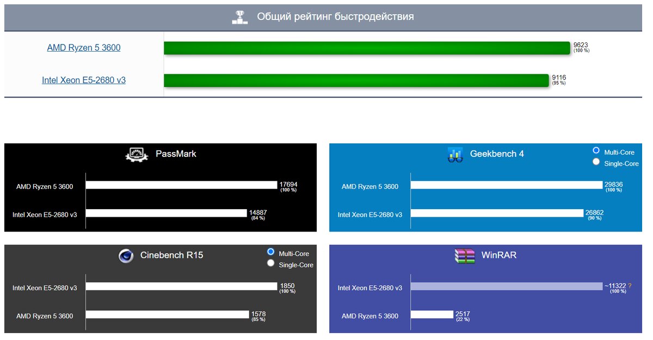Click the WinRAR title text

499,255
